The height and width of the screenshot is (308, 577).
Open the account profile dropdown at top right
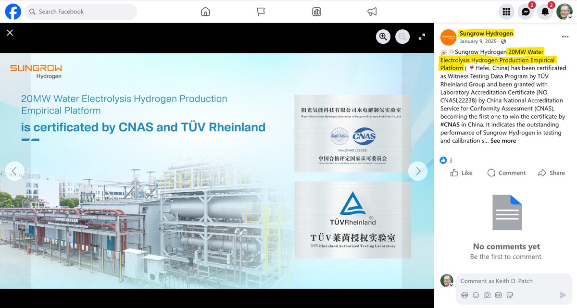point(564,12)
